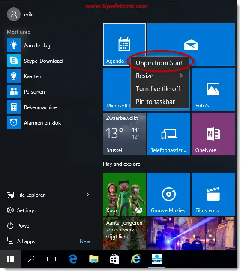Click the Rekenmachine label

(40, 107)
